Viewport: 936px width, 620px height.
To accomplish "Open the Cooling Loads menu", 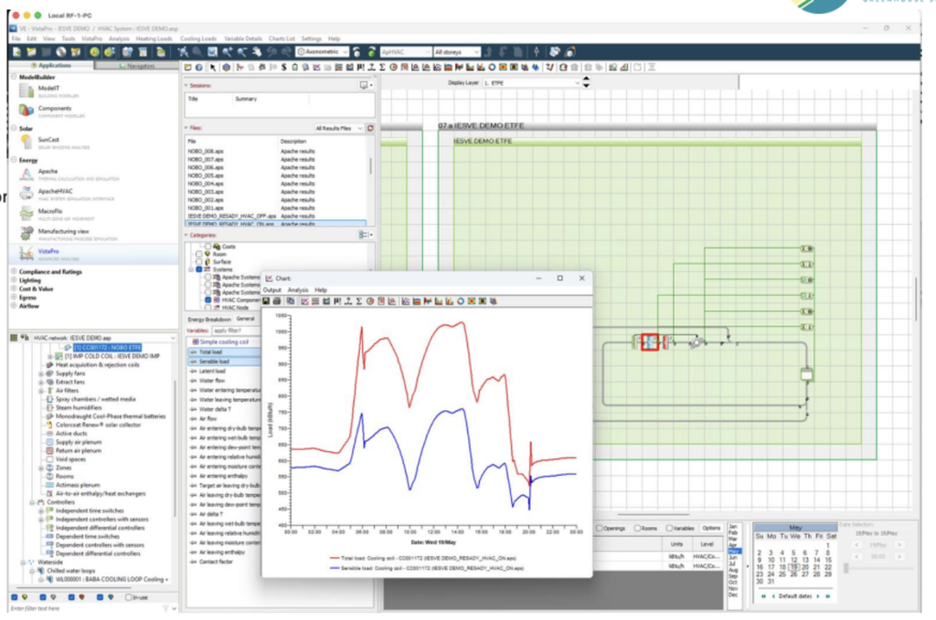I will point(198,38).
